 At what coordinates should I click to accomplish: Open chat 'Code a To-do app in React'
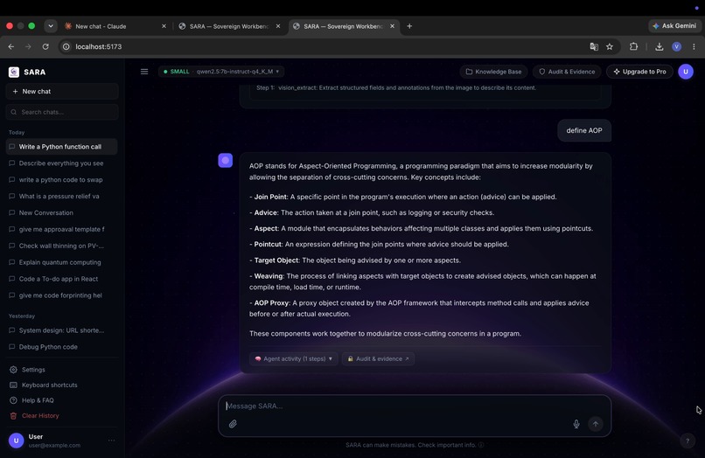[x=61, y=279]
